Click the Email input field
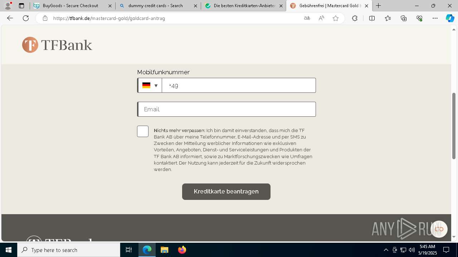This screenshot has height=257, width=458. point(226,109)
